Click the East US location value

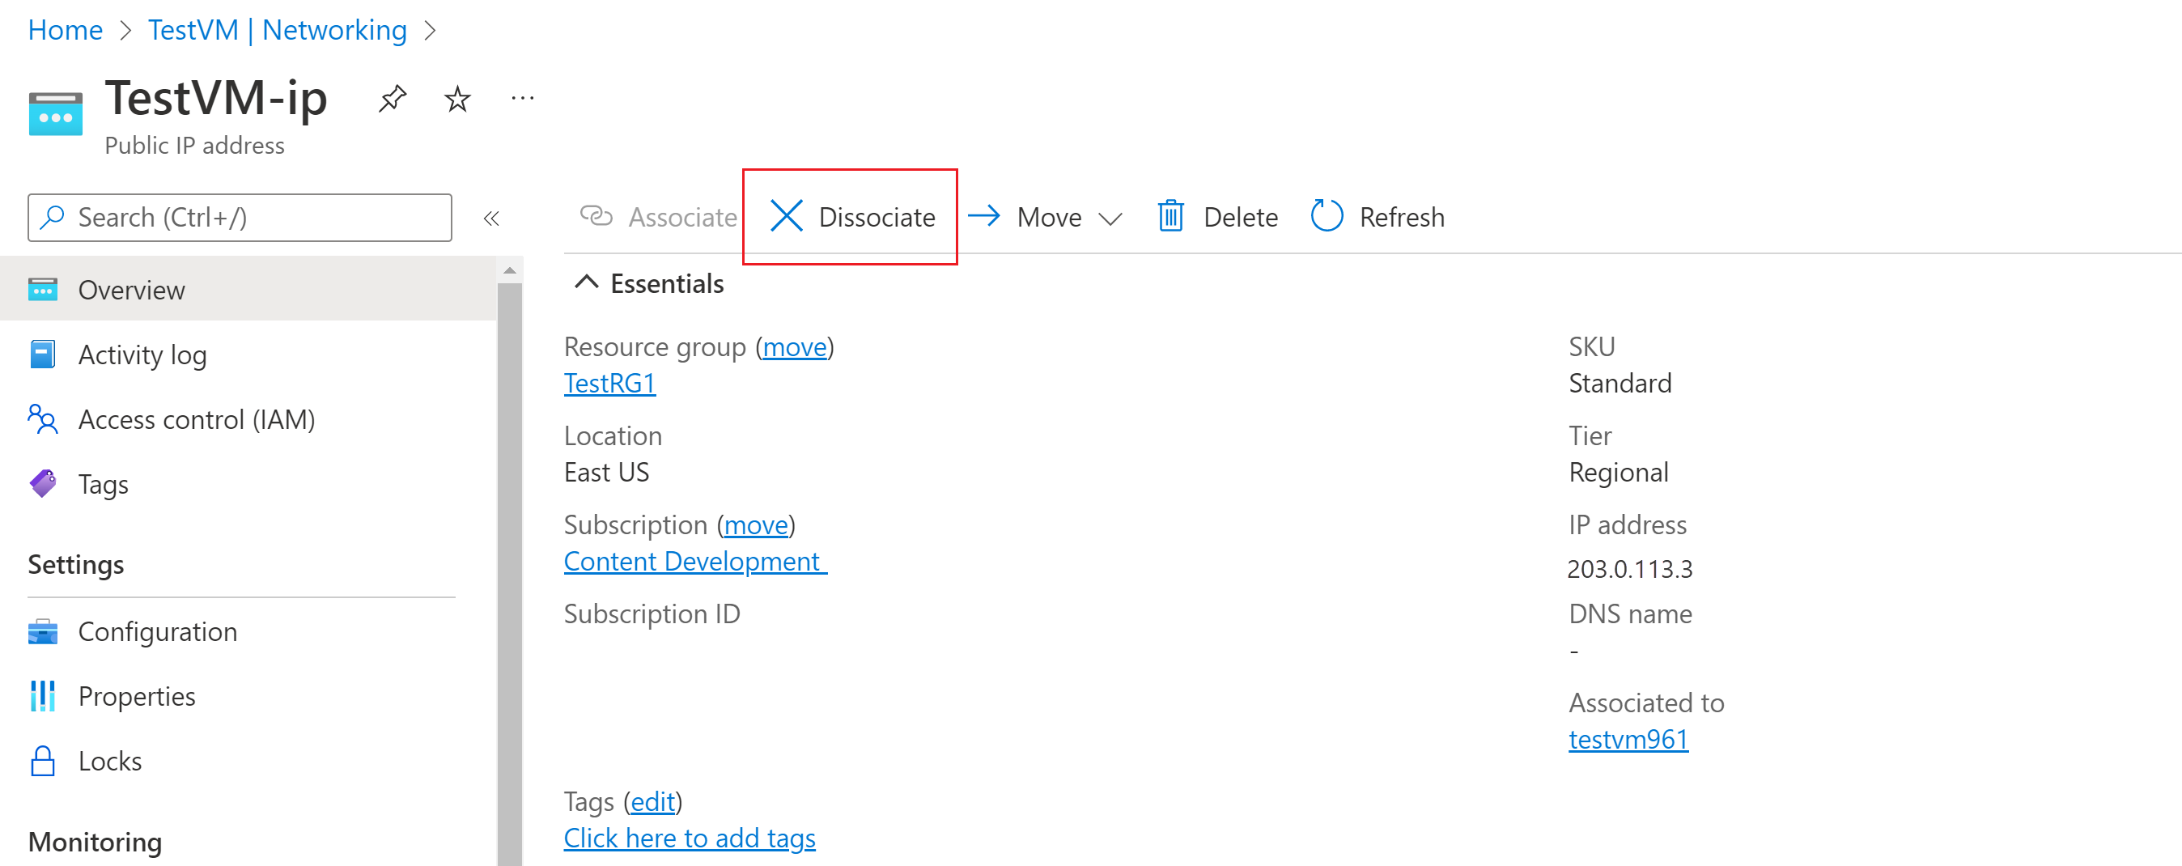click(x=606, y=472)
